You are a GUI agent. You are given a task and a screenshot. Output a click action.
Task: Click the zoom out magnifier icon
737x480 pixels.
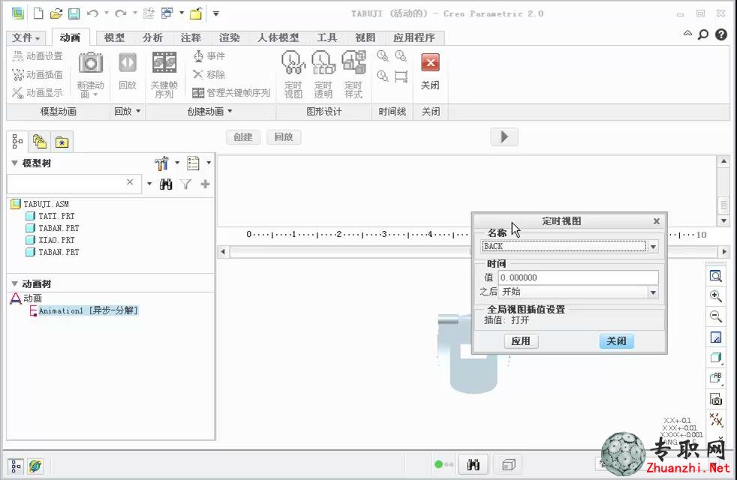point(715,316)
